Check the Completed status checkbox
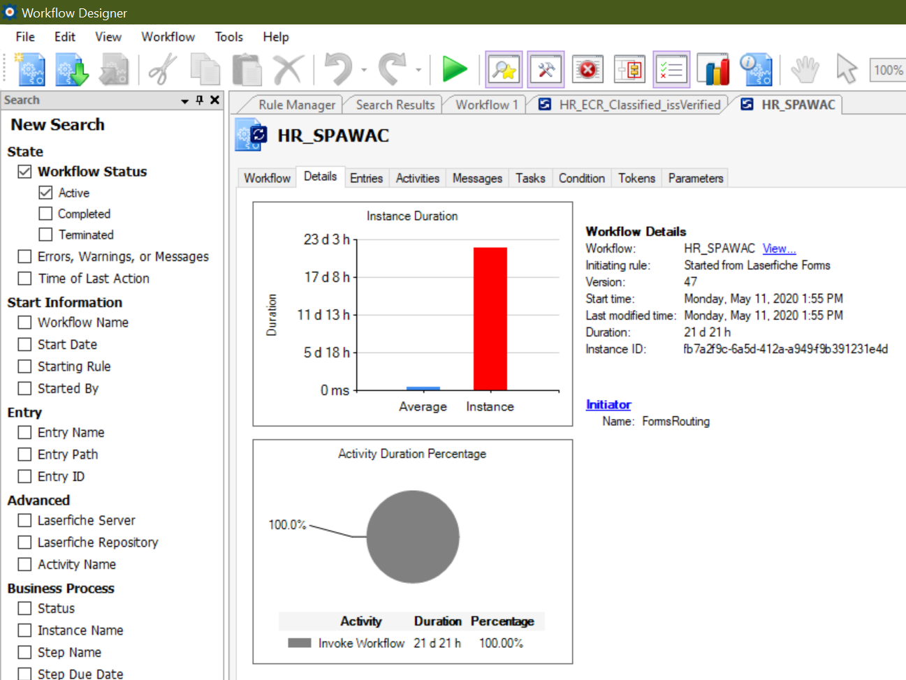906x680 pixels. [46, 213]
